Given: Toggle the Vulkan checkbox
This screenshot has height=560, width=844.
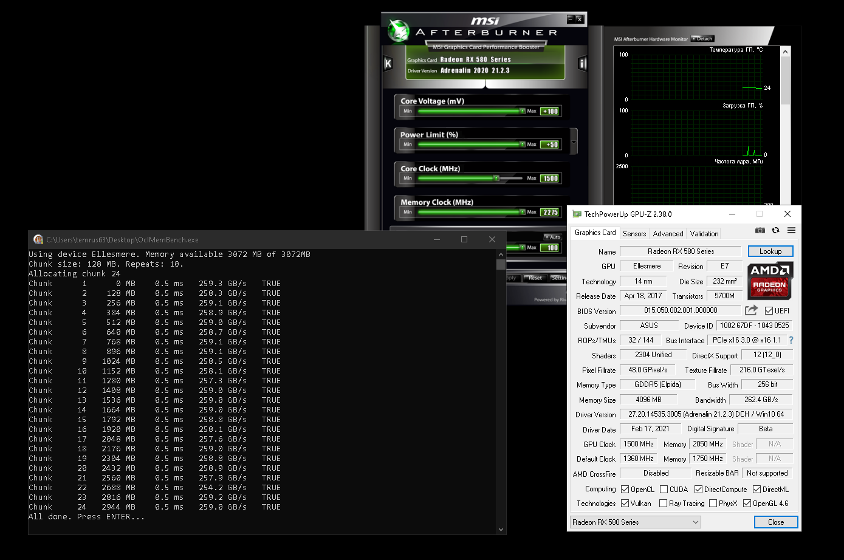Looking at the screenshot, I should click(x=625, y=503).
